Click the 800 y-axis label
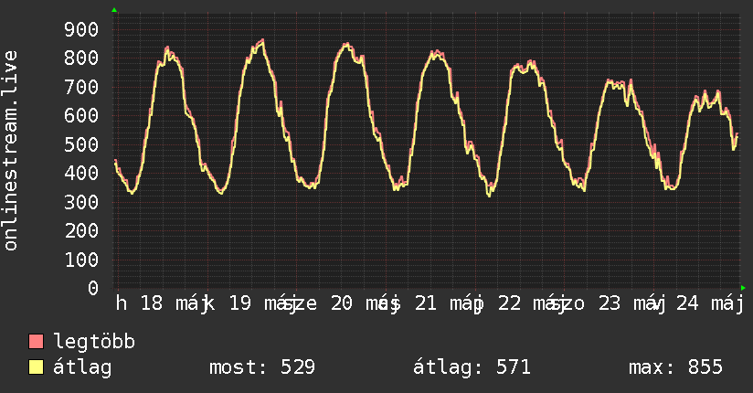This screenshot has height=393, width=753. [x=81, y=58]
